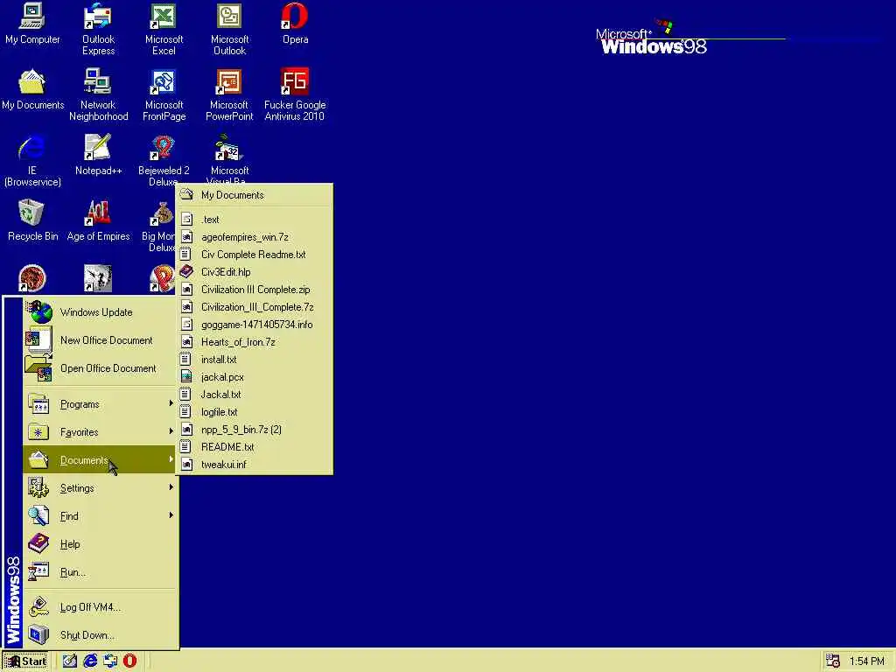Select Log Off VM4...

pos(100,607)
